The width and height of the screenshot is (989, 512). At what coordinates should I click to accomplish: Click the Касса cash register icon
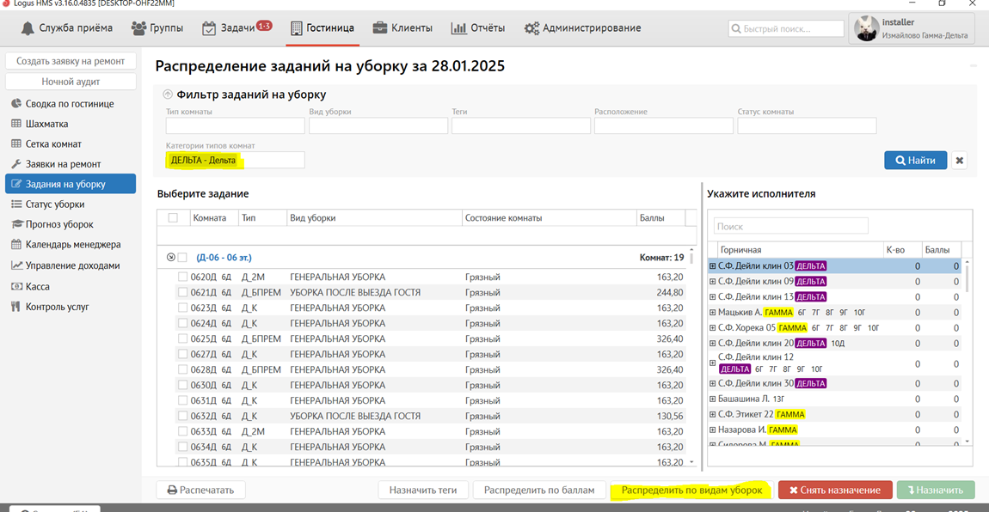tap(16, 286)
